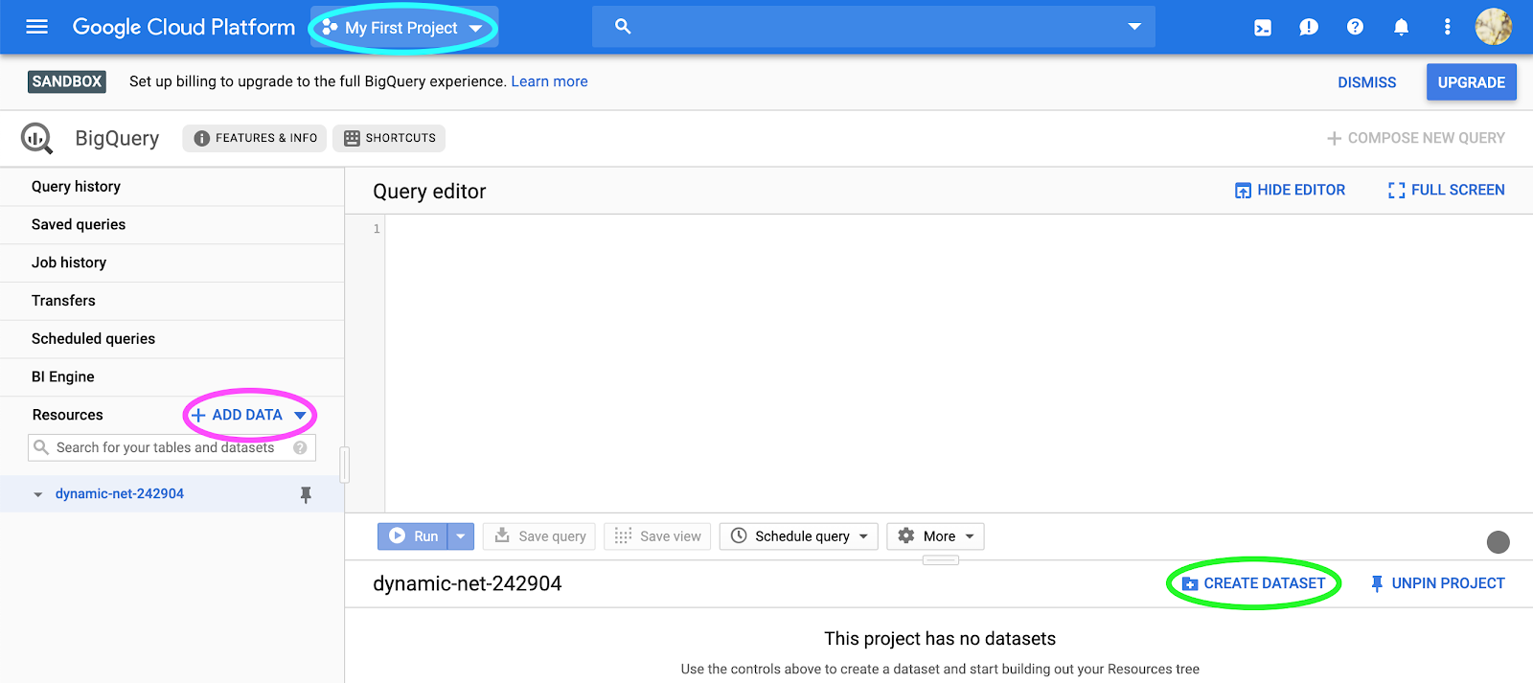
Task: Click COMPOSE NEW QUERY
Action: coord(1416,138)
